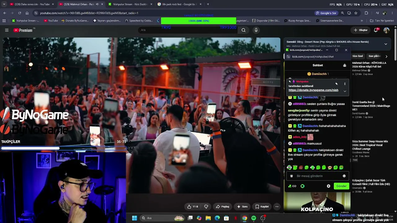397x223 pixels.
Task: Start voice search with the microphone
Action: [x=256, y=30]
